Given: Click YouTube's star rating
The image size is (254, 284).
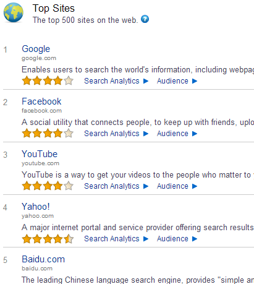Looking at the screenshot, I should [48, 186].
